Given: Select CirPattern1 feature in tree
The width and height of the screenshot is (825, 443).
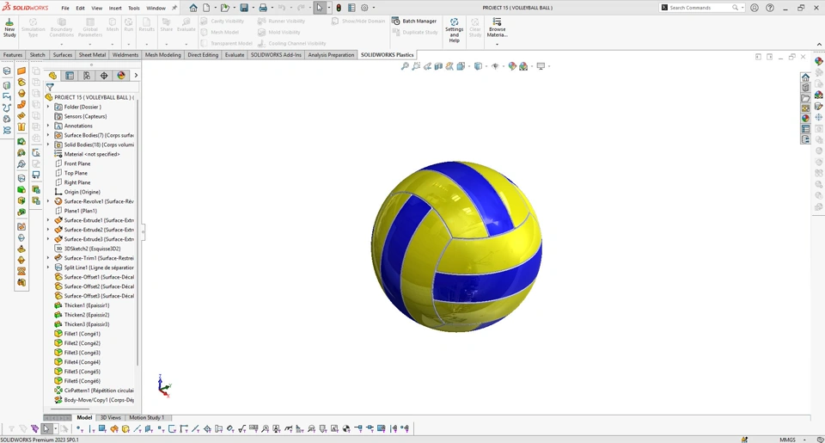Looking at the screenshot, I should pos(95,391).
